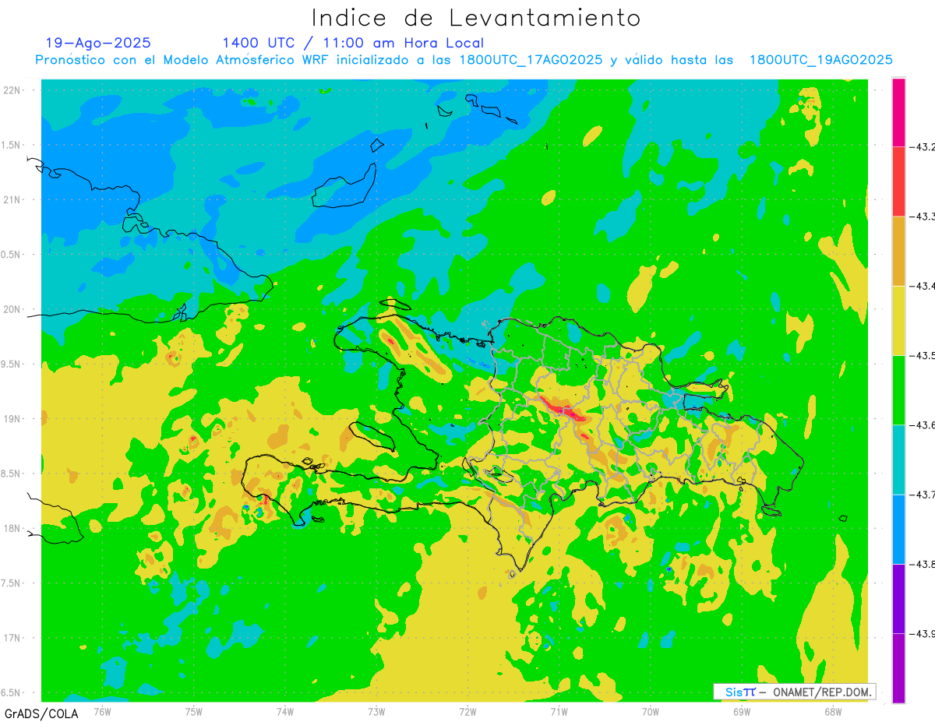Select the cyan legend swatch below -43.6
The image size is (935, 722).
(x=898, y=460)
